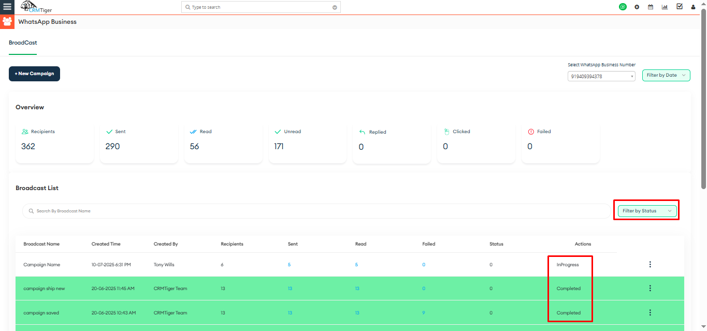Image resolution: width=707 pixels, height=331 pixels.
Task: Click the WhatsApp Business module title
Action: 47,22
